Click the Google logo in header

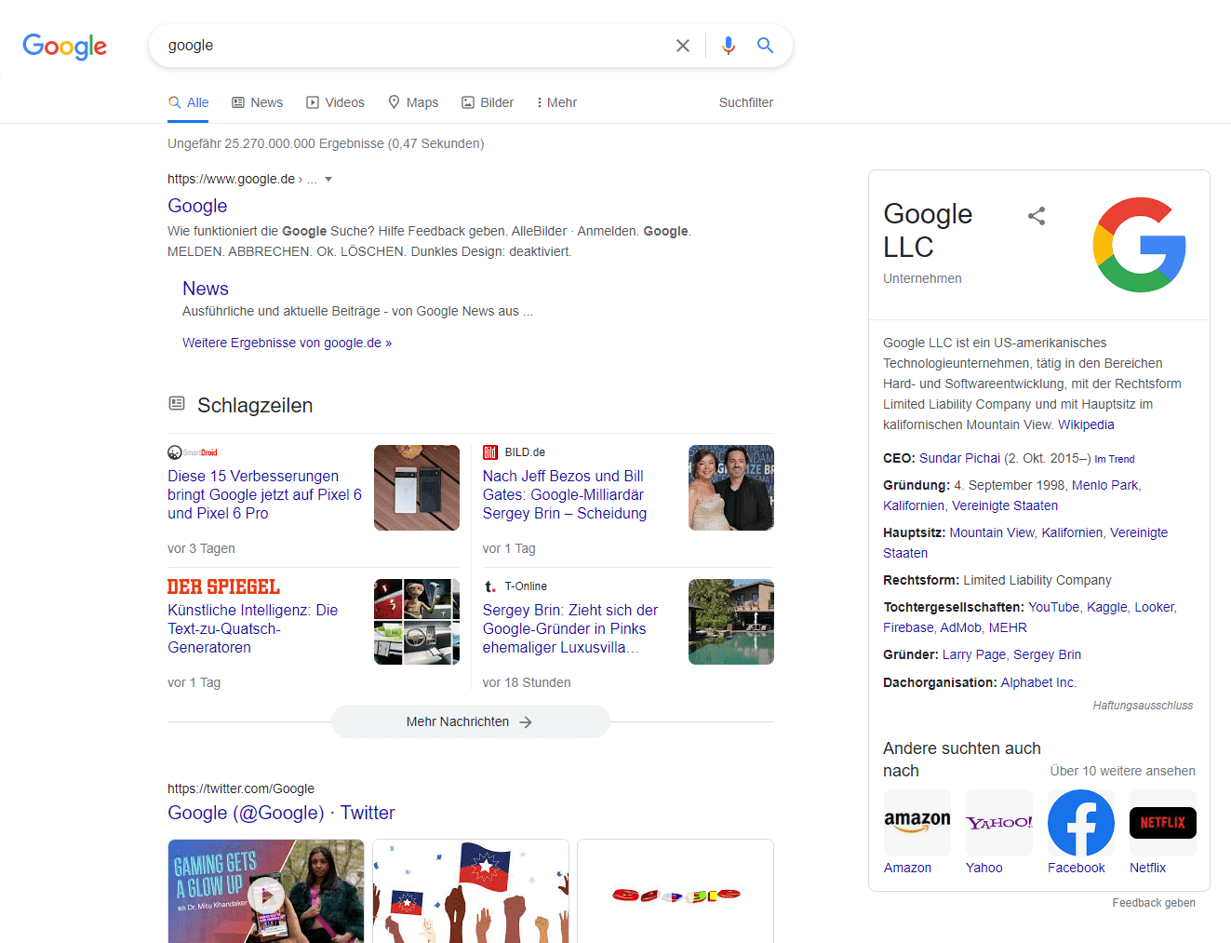click(64, 46)
